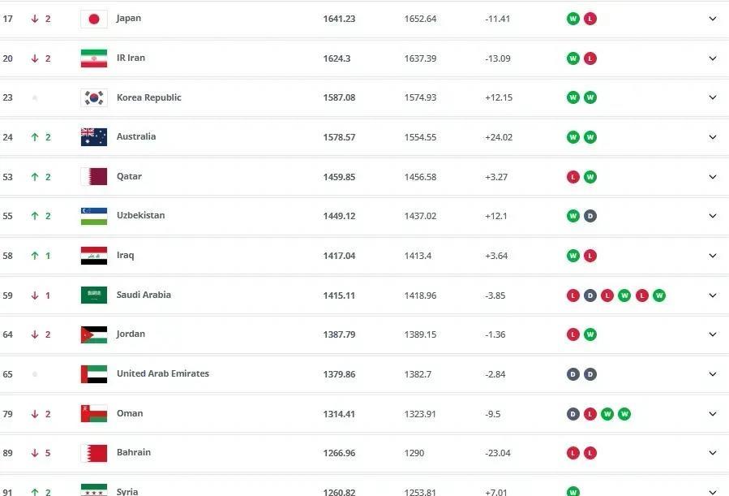Expand the Iraq row details
This screenshot has width=729, height=496.
(712, 256)
